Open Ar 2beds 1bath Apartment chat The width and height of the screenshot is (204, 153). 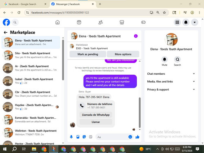31,68
